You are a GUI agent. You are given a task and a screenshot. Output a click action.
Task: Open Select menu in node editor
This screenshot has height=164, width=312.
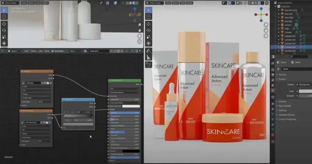(34, 51)
